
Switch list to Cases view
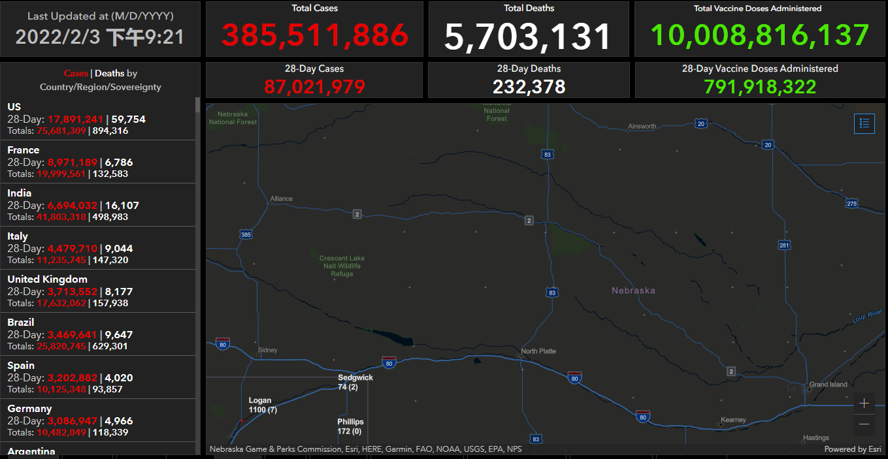tap(76, 74)
